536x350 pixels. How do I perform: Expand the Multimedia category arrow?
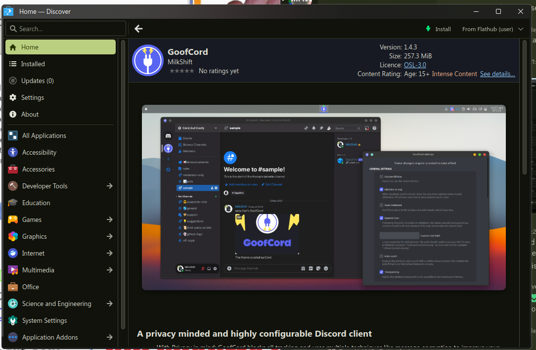coord(109,270)
